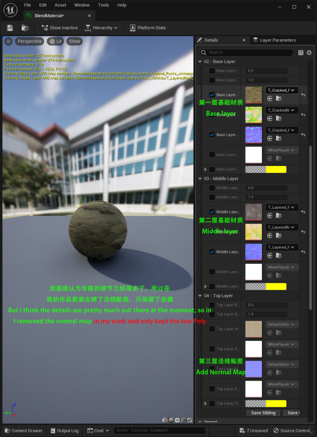Set preview mesh to selected custom mesh

190,420
